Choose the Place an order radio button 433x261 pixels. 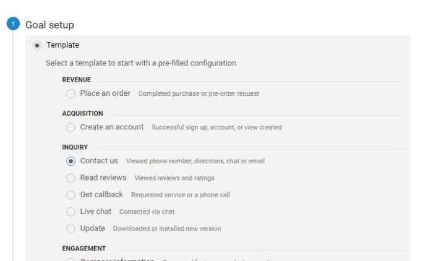coord(71,93)
